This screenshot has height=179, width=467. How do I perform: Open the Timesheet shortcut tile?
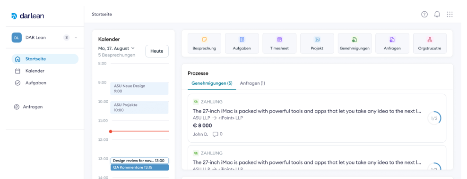[279, 43]
